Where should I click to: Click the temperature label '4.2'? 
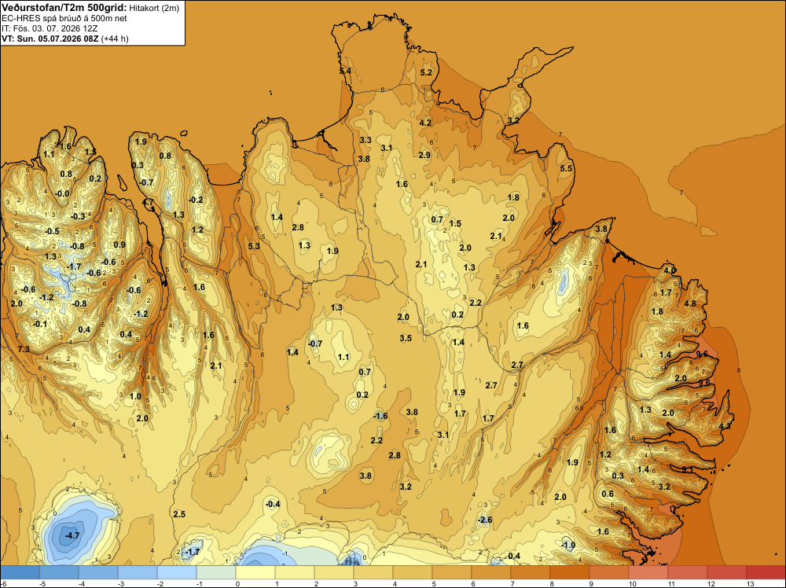[425, 123]
